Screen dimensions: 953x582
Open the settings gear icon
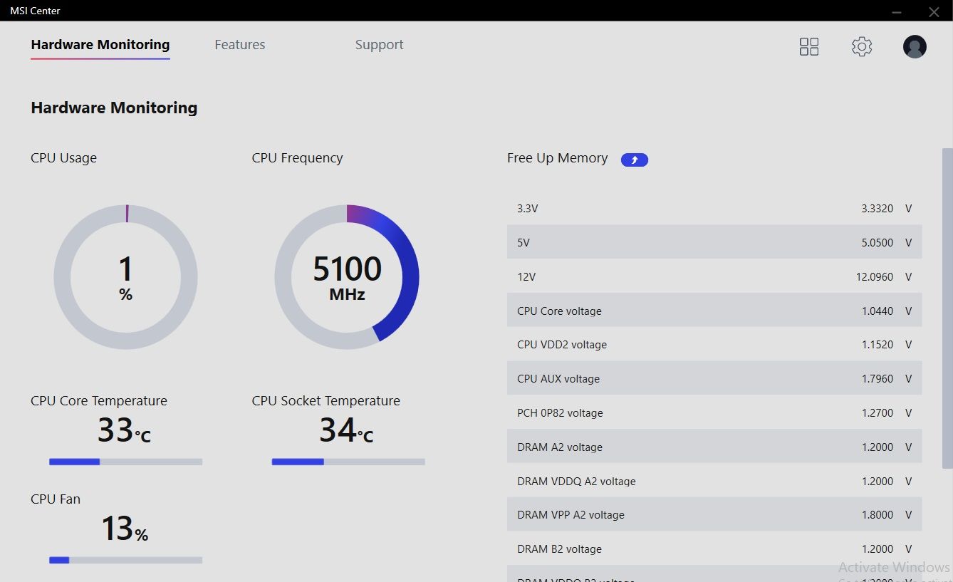coord(862,47)
